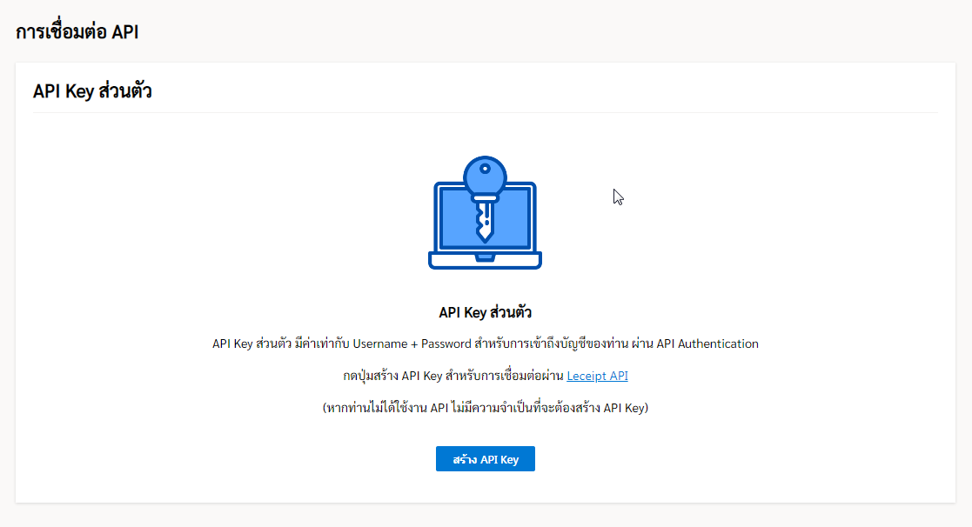Click สร้าง API Key to generate a key
This screenshot has height=527, width=972.
coord(485,458)
